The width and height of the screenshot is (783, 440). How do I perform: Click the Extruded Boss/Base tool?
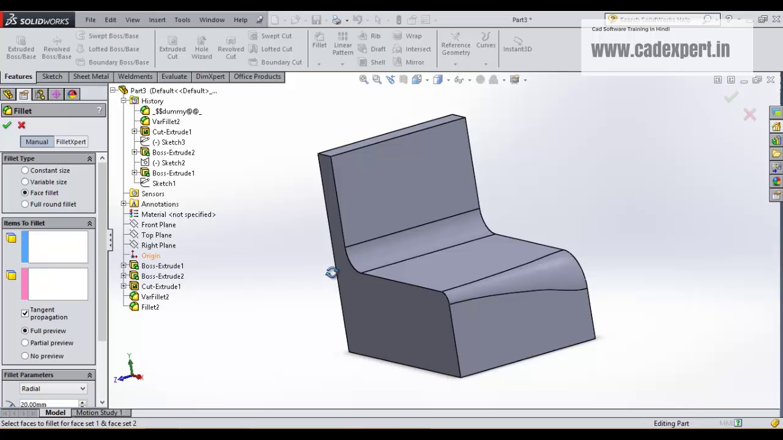point(21,47)
